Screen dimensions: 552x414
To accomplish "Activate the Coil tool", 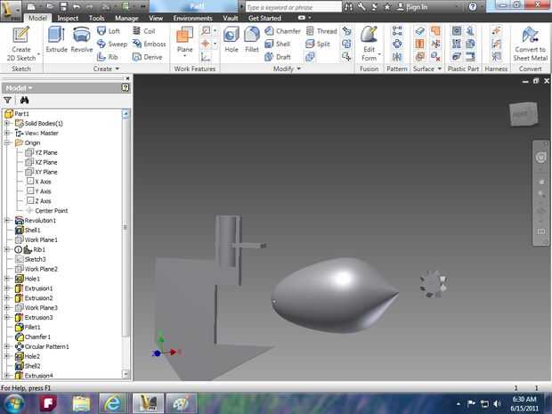I will 144,31.
